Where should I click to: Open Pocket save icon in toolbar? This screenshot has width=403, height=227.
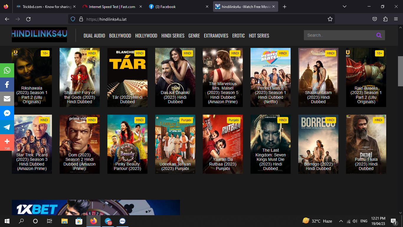(x=375, y=19)
